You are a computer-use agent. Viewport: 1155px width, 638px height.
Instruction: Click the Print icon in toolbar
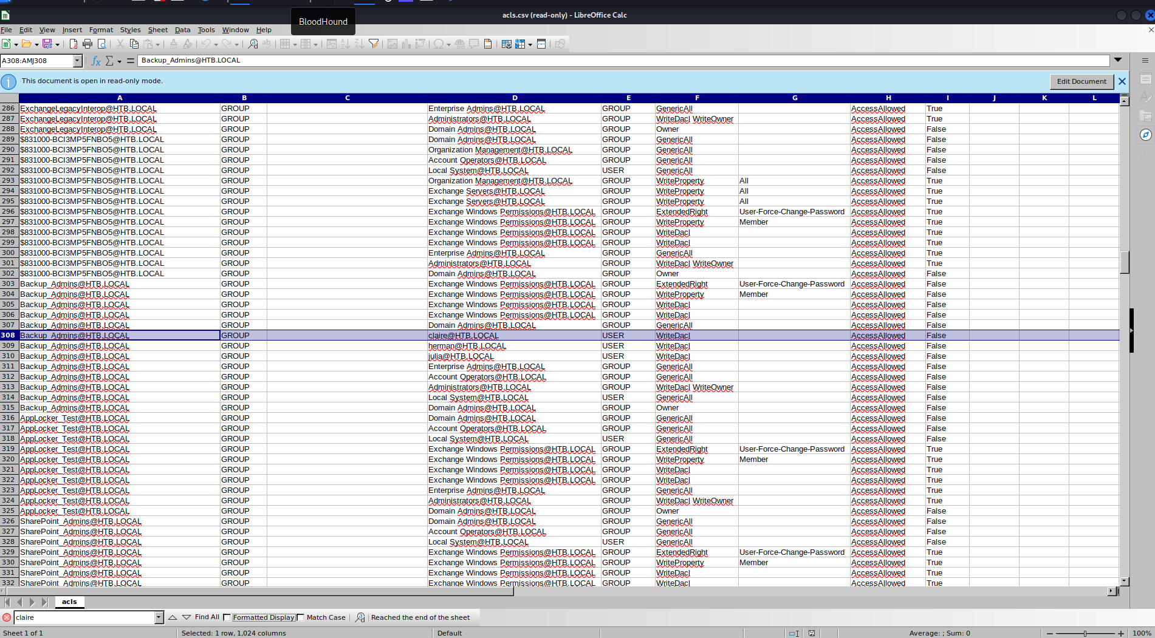tap(87, 44)
